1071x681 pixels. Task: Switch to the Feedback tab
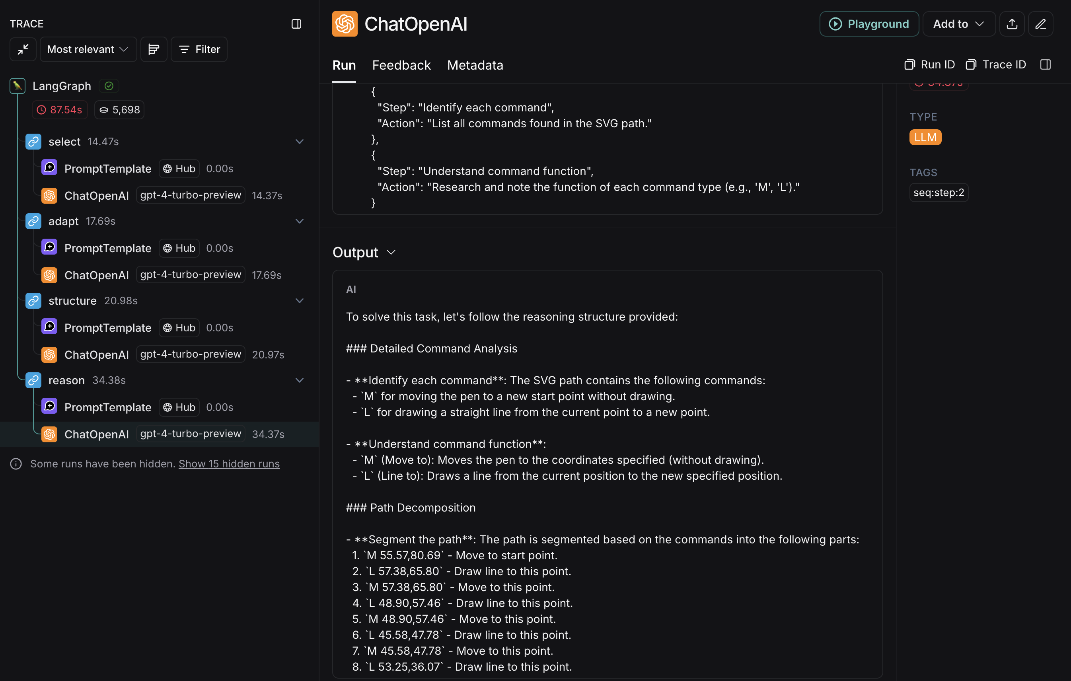pos(402,65)
